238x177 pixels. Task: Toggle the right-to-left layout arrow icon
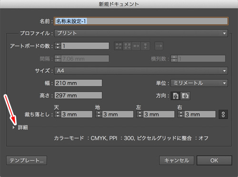coord(159,46)
